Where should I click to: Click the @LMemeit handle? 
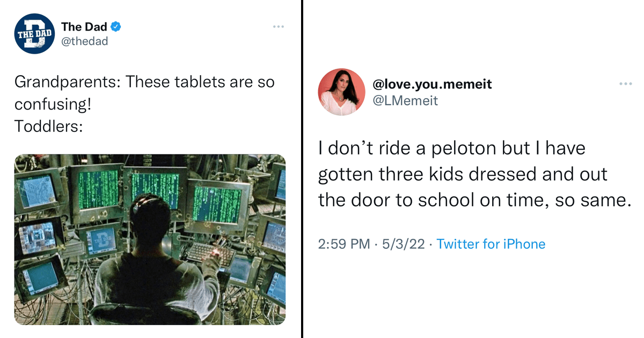point(405,100)
